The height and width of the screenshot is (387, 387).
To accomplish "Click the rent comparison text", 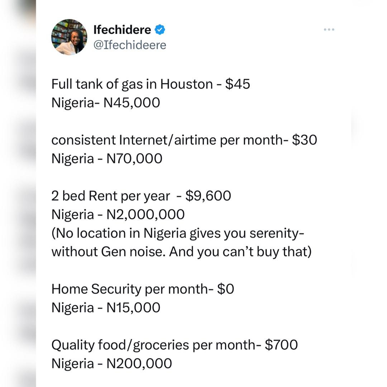I will (142, 196).
